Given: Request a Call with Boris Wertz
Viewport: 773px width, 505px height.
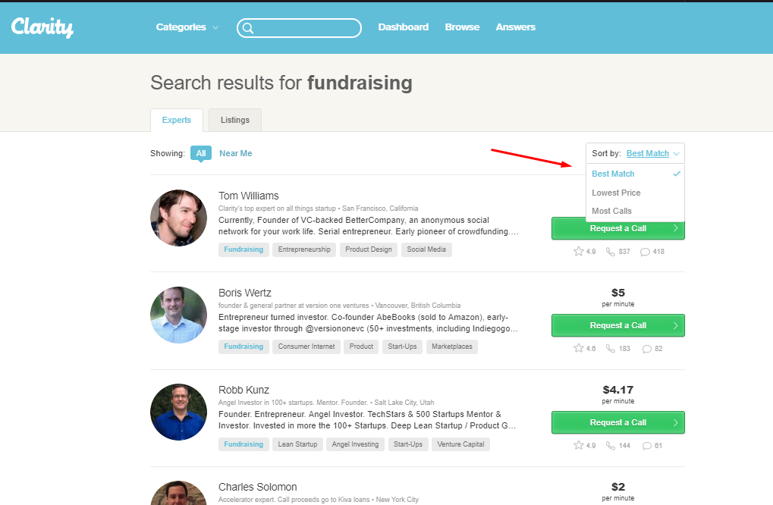Looking at the screenshot, I should 617,325.
